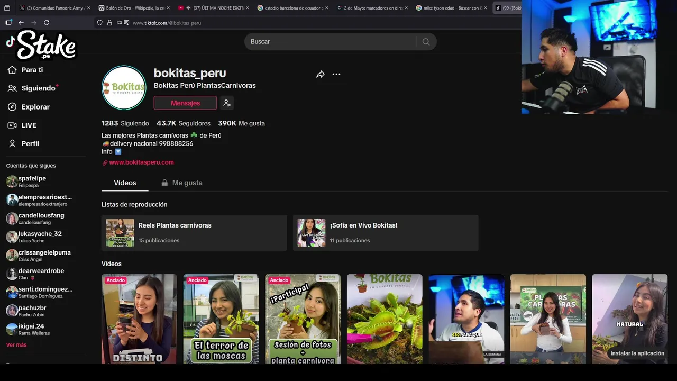The width and height of the screenshot is (677, 381).
Task: Open Reels Plantas carnivoras playlist
Action: [x=194, y=233]
